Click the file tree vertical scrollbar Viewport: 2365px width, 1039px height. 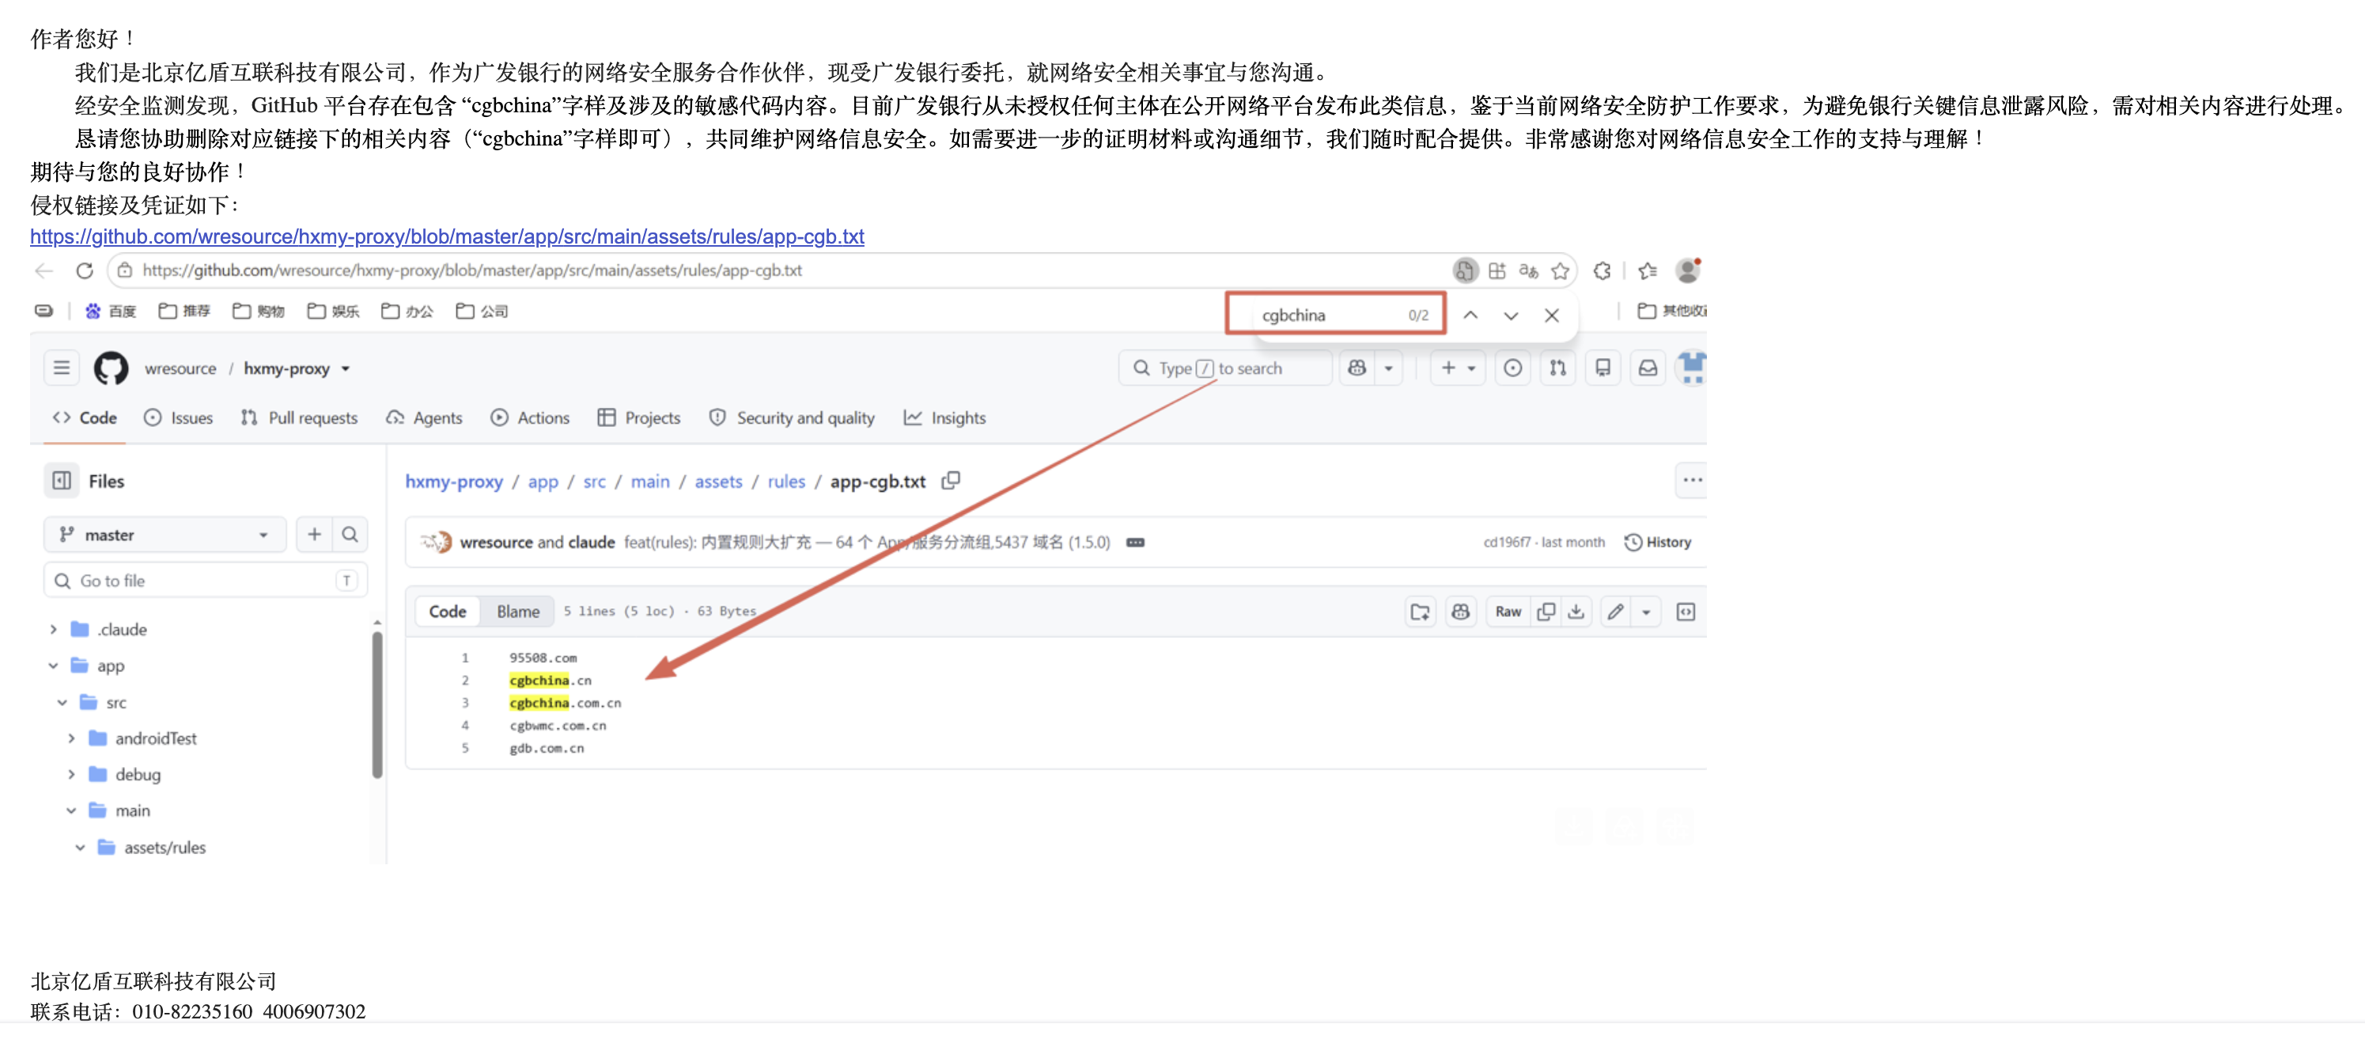click(377, 704)
